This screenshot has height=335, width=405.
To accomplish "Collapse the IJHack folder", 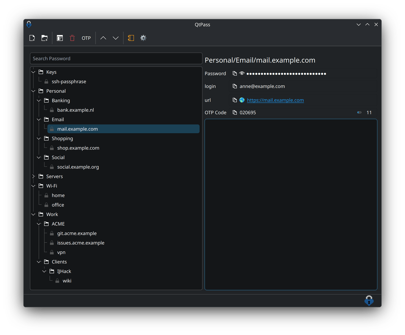I will [x=44, y=271].
